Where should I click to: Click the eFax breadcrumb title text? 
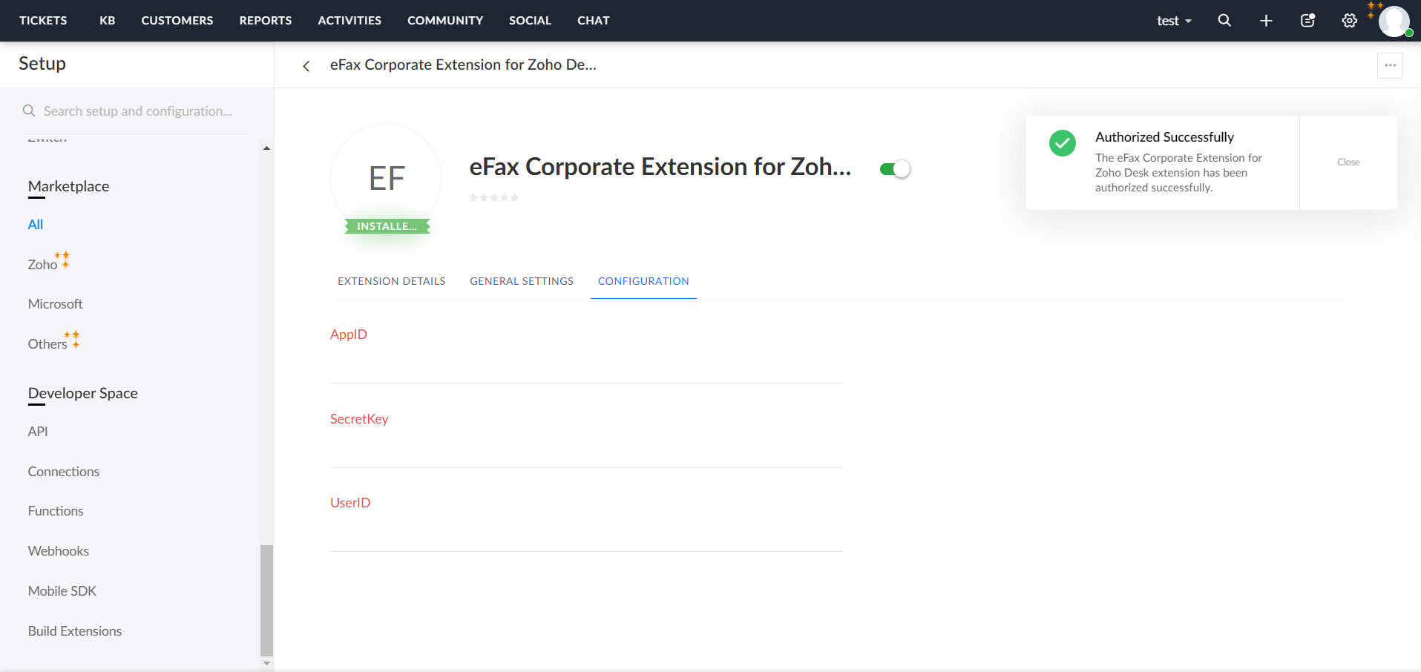pyautogui.click(x=463, y=65)
